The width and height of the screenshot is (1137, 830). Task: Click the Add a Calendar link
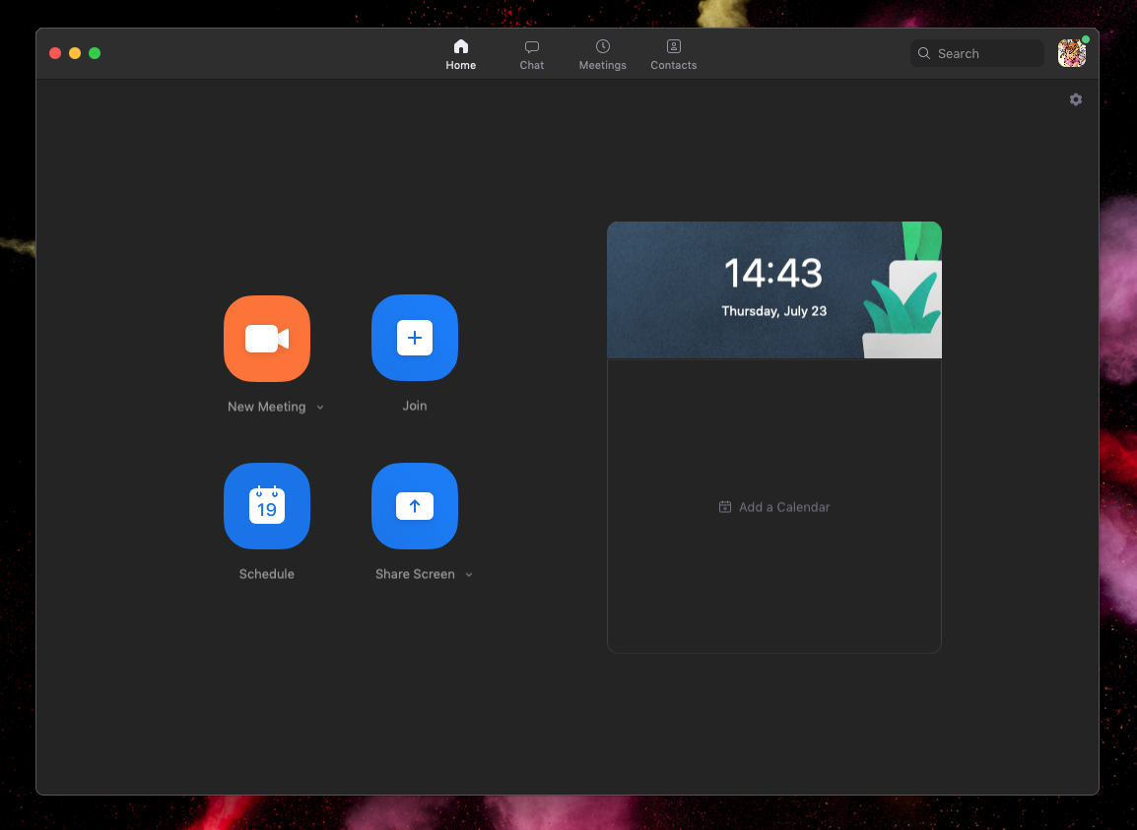pyautogui.click(x=774, y=507)
